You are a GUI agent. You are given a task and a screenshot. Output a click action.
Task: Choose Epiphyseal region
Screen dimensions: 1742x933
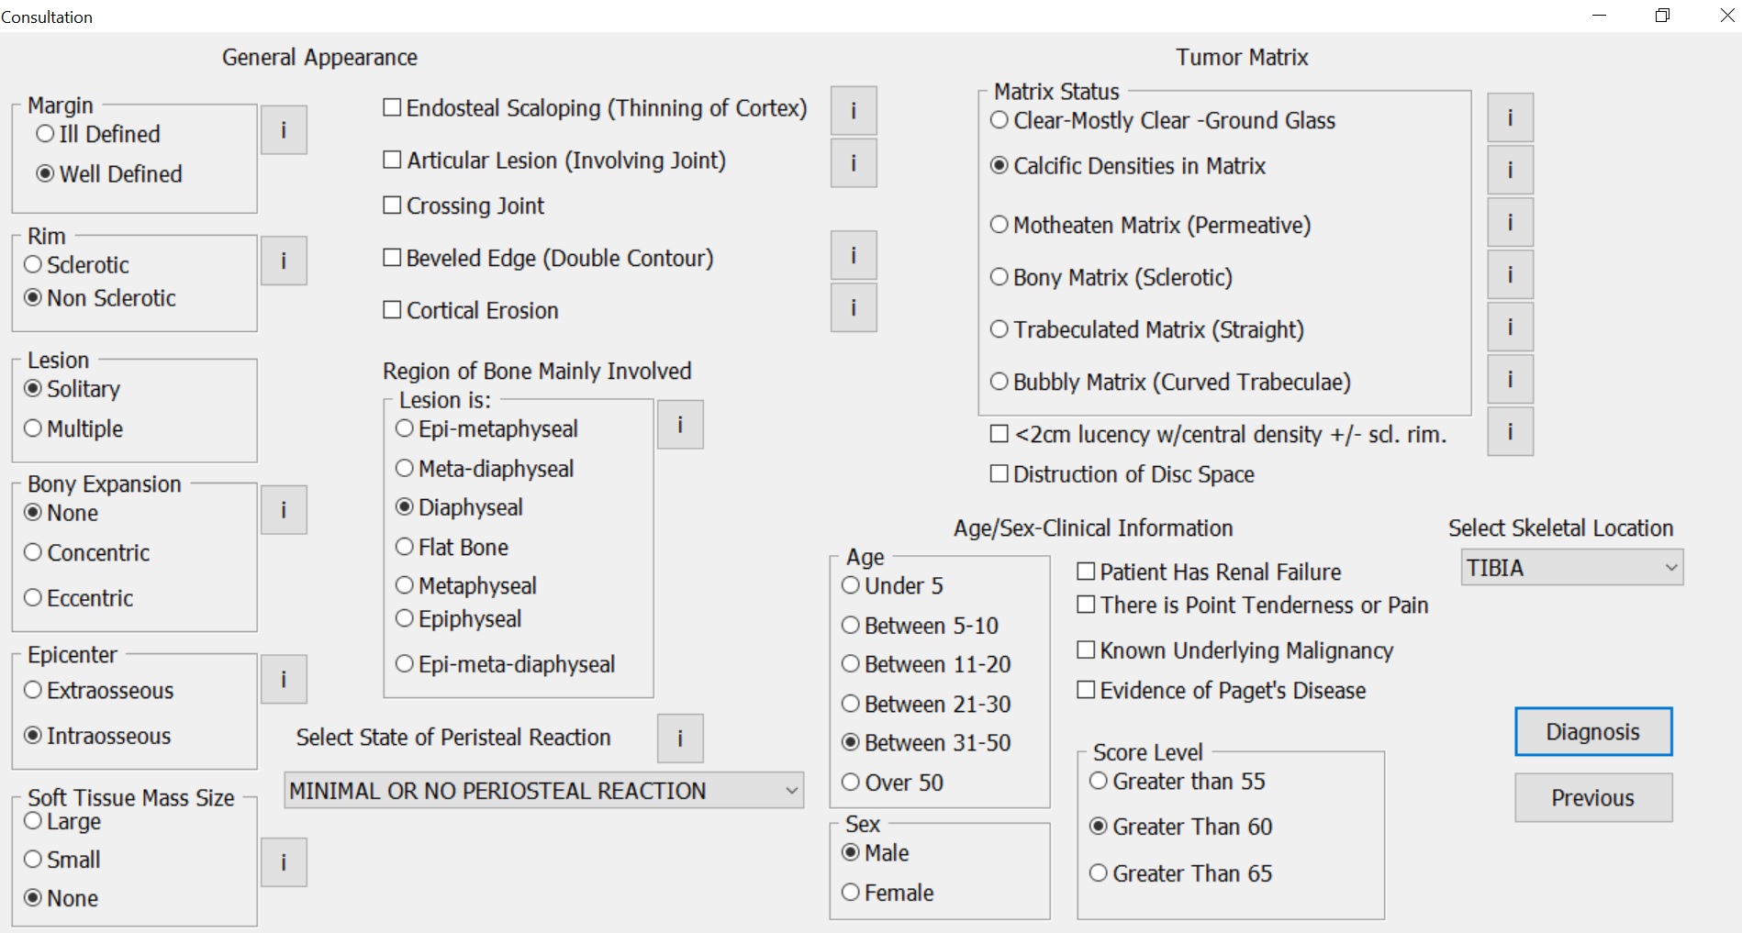coord(459,619)
